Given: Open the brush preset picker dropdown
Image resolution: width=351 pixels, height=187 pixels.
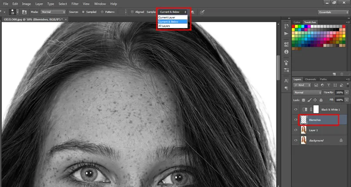Looking at the screenshot, I should [18, 12].
